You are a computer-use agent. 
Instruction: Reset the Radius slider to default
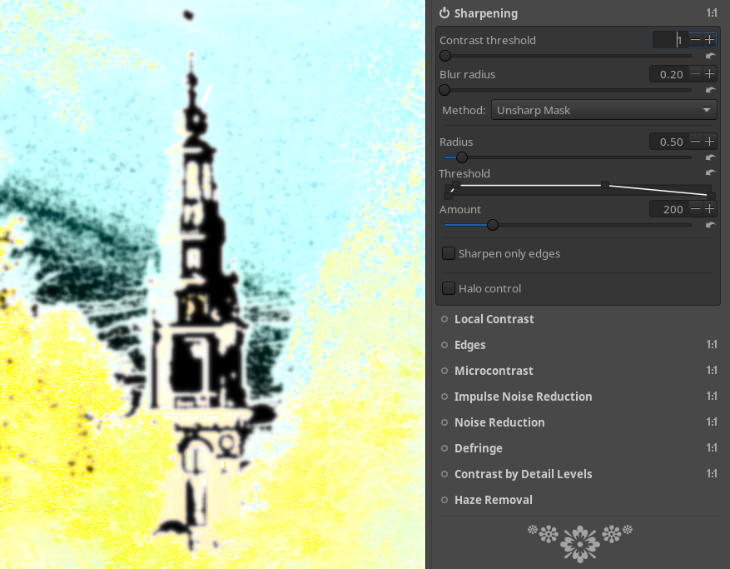point(710,157)
